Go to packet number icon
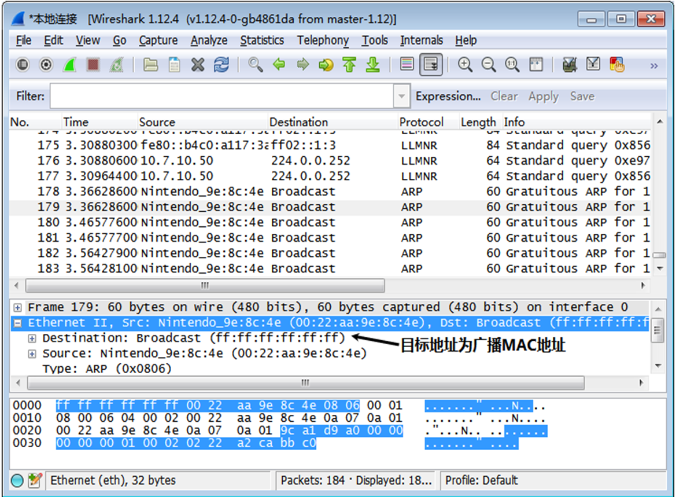The height and width of the screenshot is (497, 676). click(x=326, y=65)
